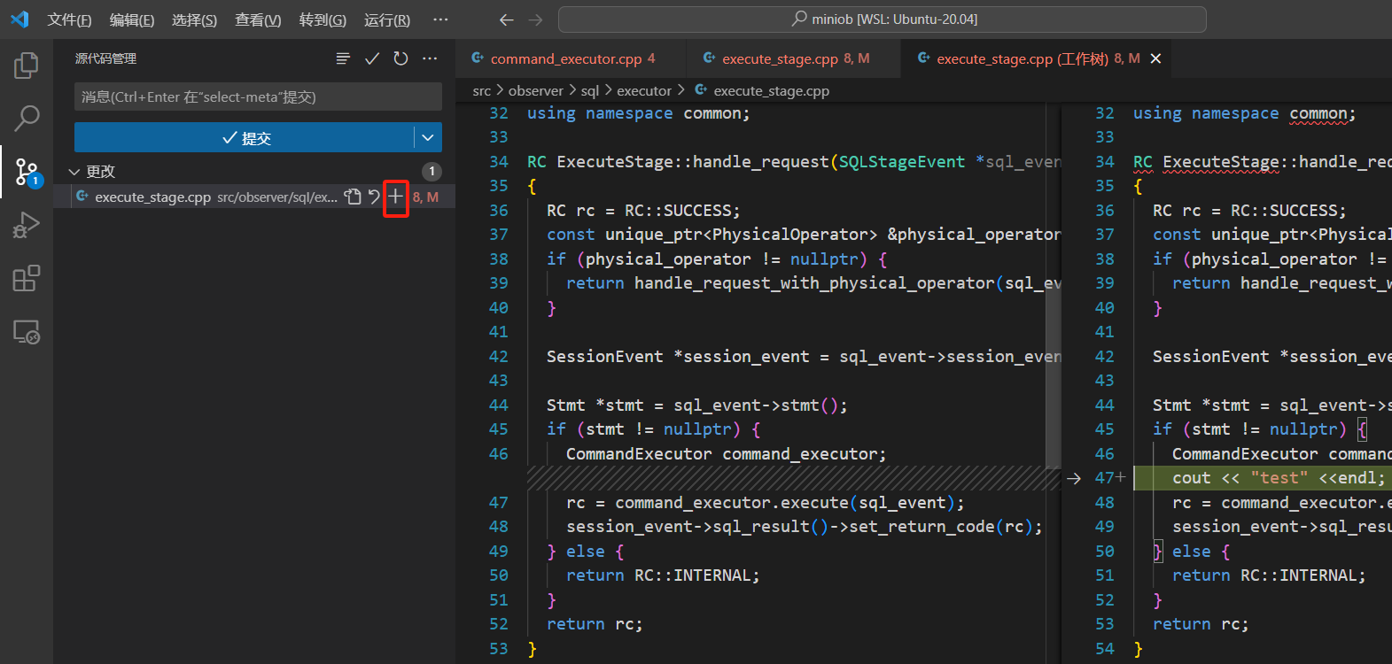Viewport: 1392px width, 664px height.
Task: Click the executor breadcrumb
Action: 644,90
